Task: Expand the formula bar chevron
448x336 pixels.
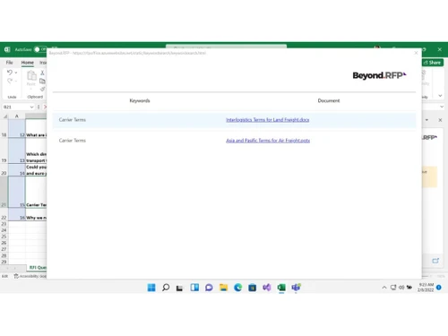Action: (x=442, y=107)
